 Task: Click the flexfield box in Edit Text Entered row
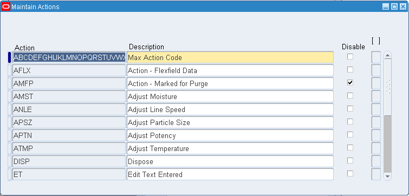pos(376,174)
